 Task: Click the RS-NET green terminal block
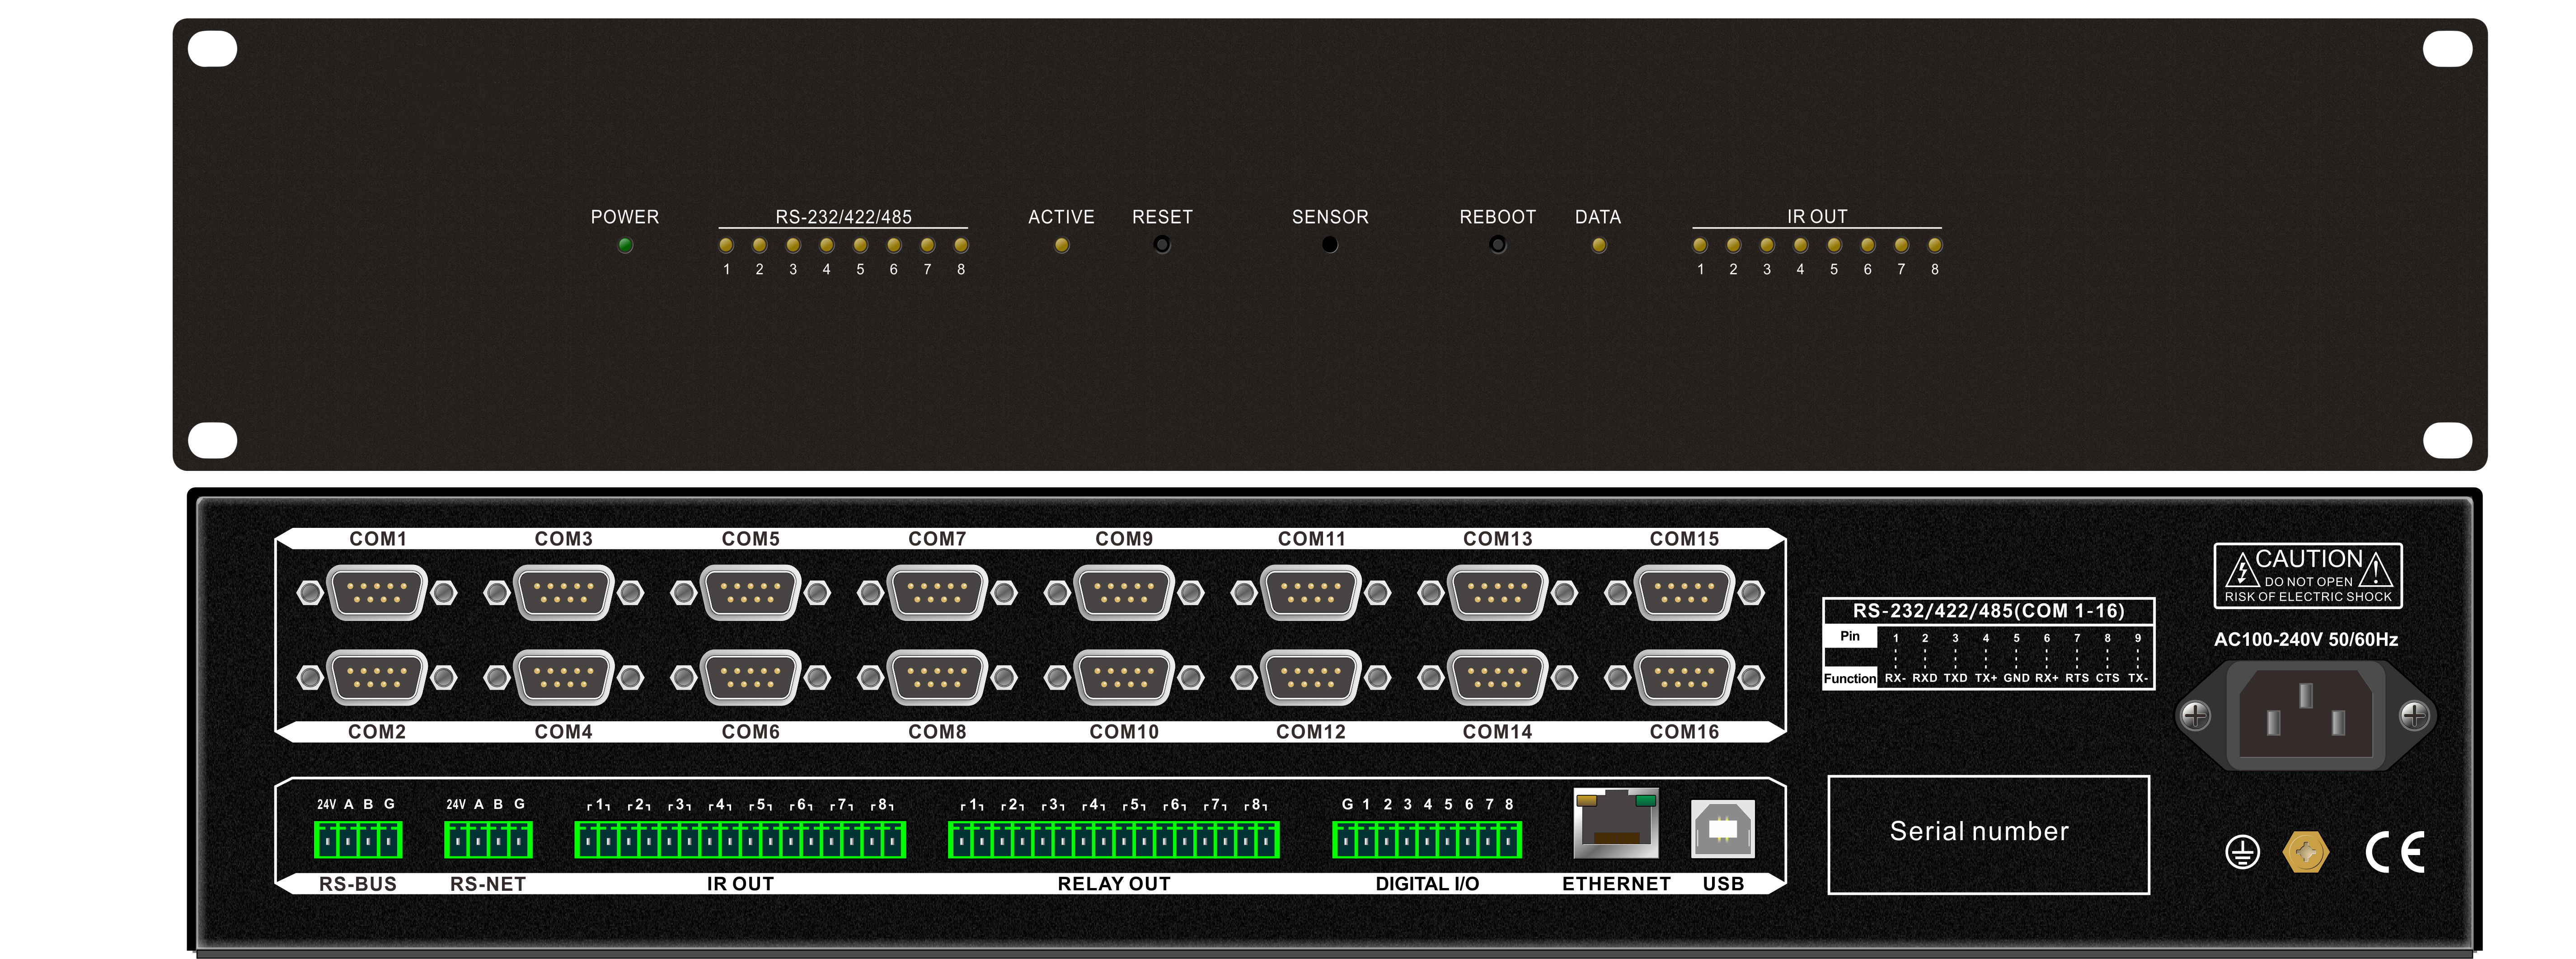point(488,840)
